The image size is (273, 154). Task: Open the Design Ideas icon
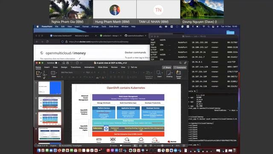(178, 72)
